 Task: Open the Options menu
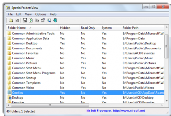(40, 14)
